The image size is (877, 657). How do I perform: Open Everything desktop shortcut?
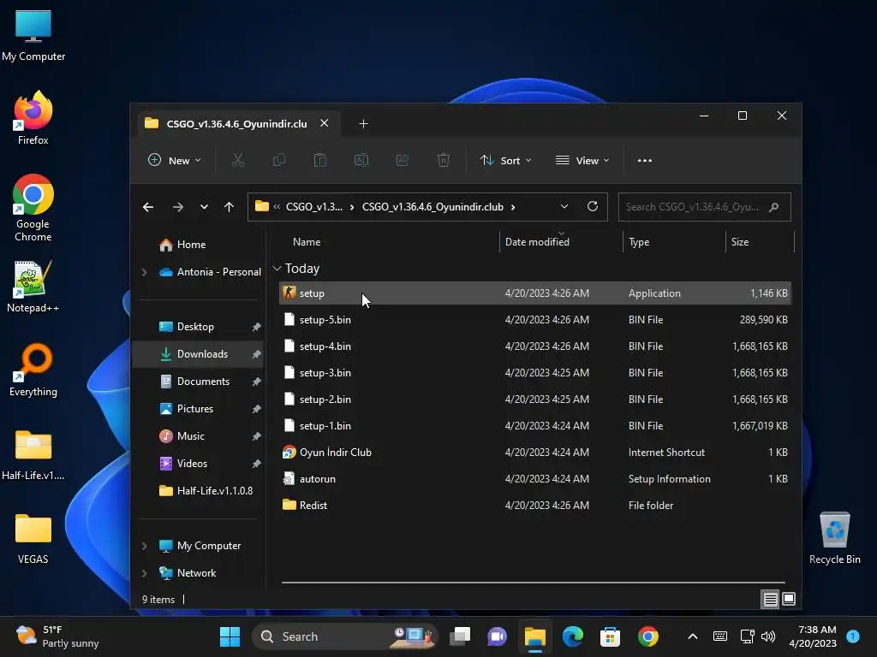(33, 370)
